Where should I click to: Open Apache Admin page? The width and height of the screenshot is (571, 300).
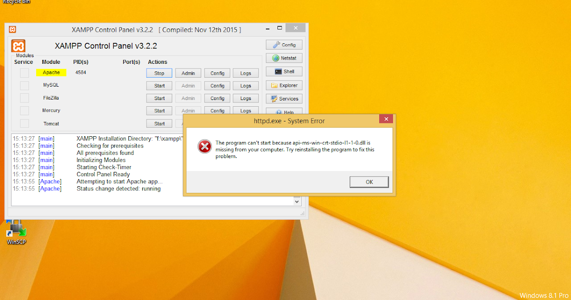coord(188,73)
